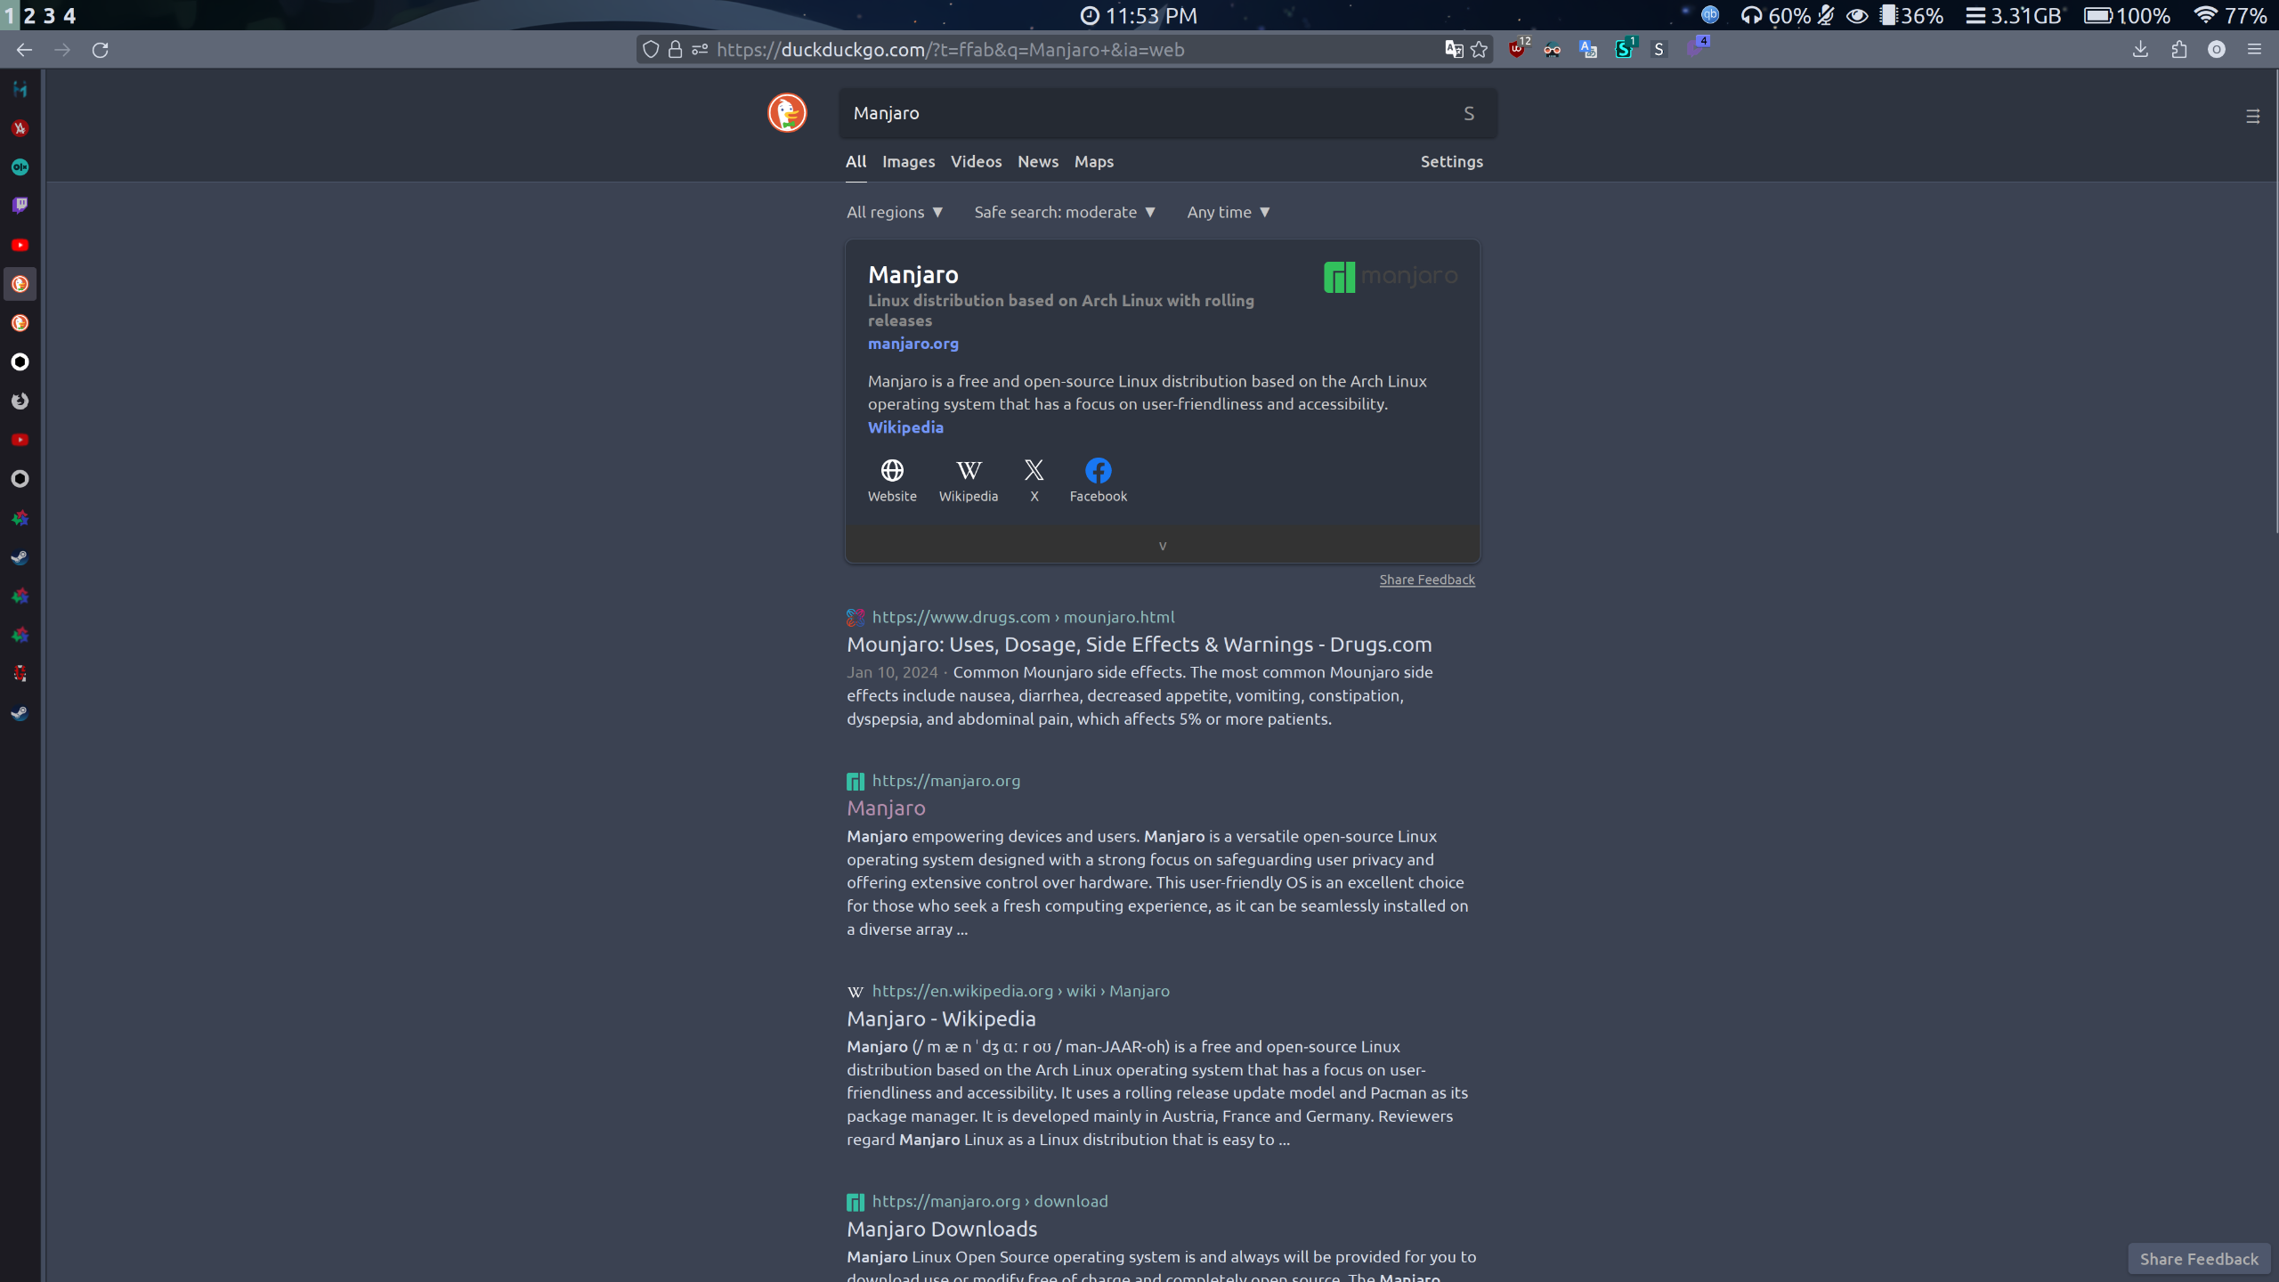Viewport: 2279px width, 1282px height.
Task: Bookmark this page with star icon
Action: (1480, 50)
